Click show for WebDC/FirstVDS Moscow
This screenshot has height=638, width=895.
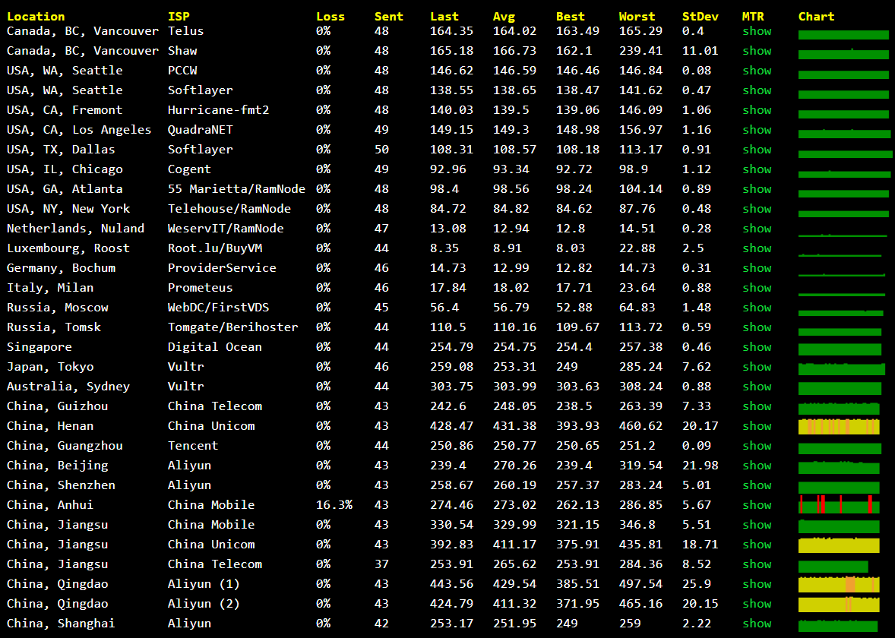(x=757, y=308)
